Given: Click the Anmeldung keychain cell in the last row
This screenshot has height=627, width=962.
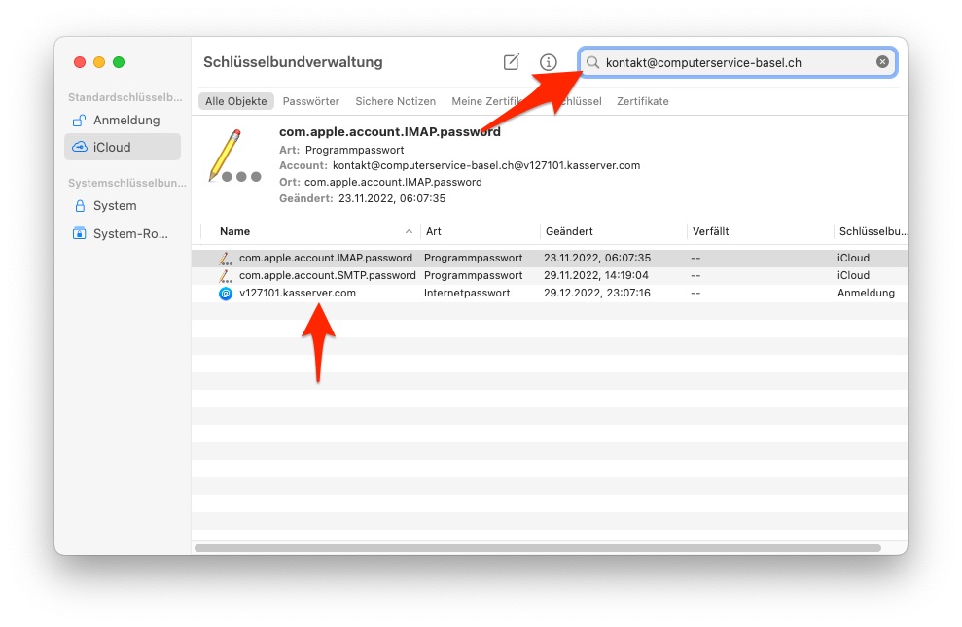Looking at the screenshot, I should [x=866, y=293].
